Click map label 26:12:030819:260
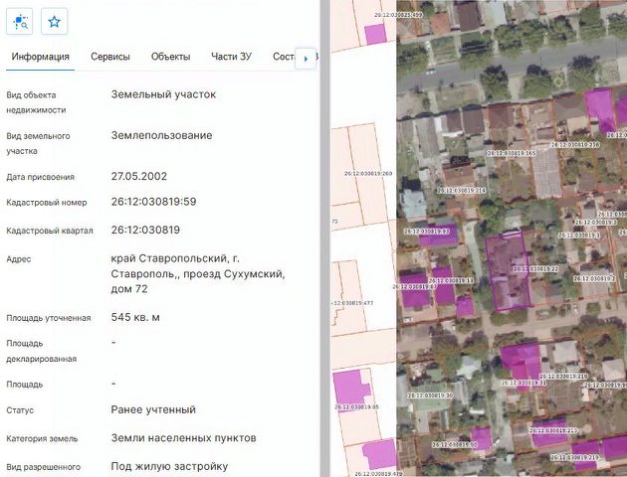This screenshot has width=627, height=477. click(x=368, y=174)
